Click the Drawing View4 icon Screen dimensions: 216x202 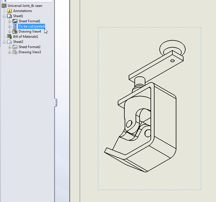(15, 31)
